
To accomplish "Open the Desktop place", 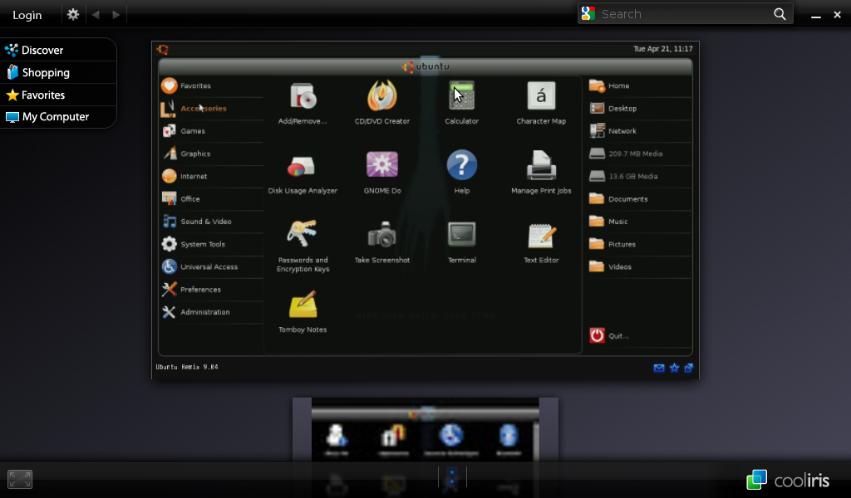I will (x=639, y=109).
